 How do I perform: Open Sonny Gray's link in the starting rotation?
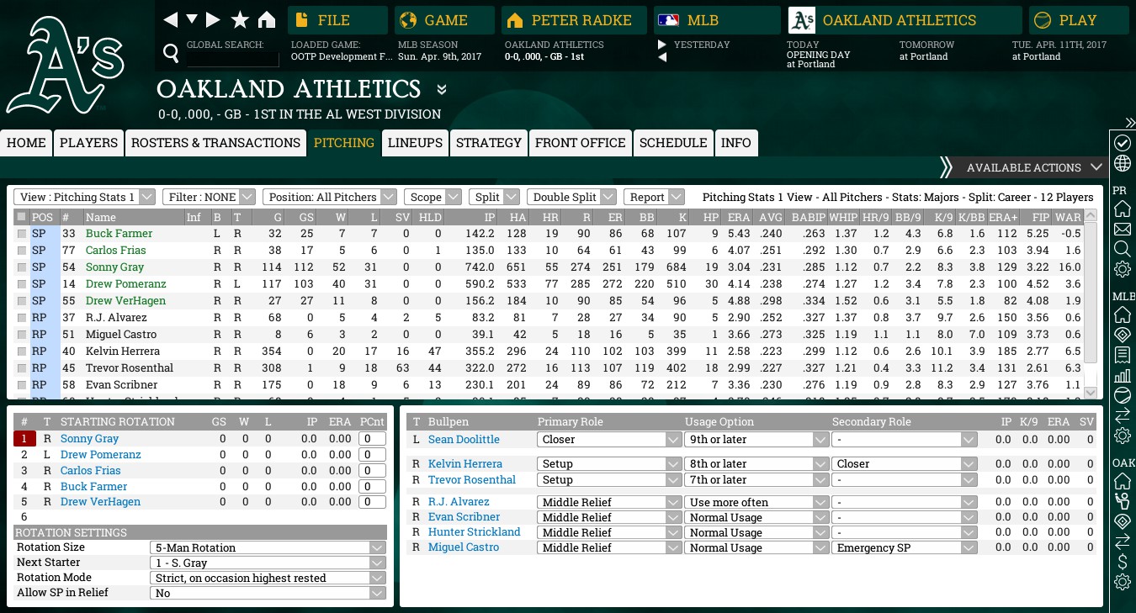[x=89, y=438]
